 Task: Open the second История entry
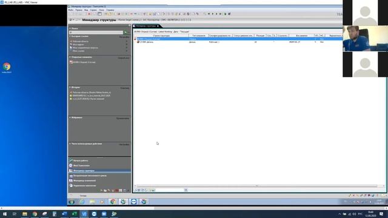[x=92, y=96]
